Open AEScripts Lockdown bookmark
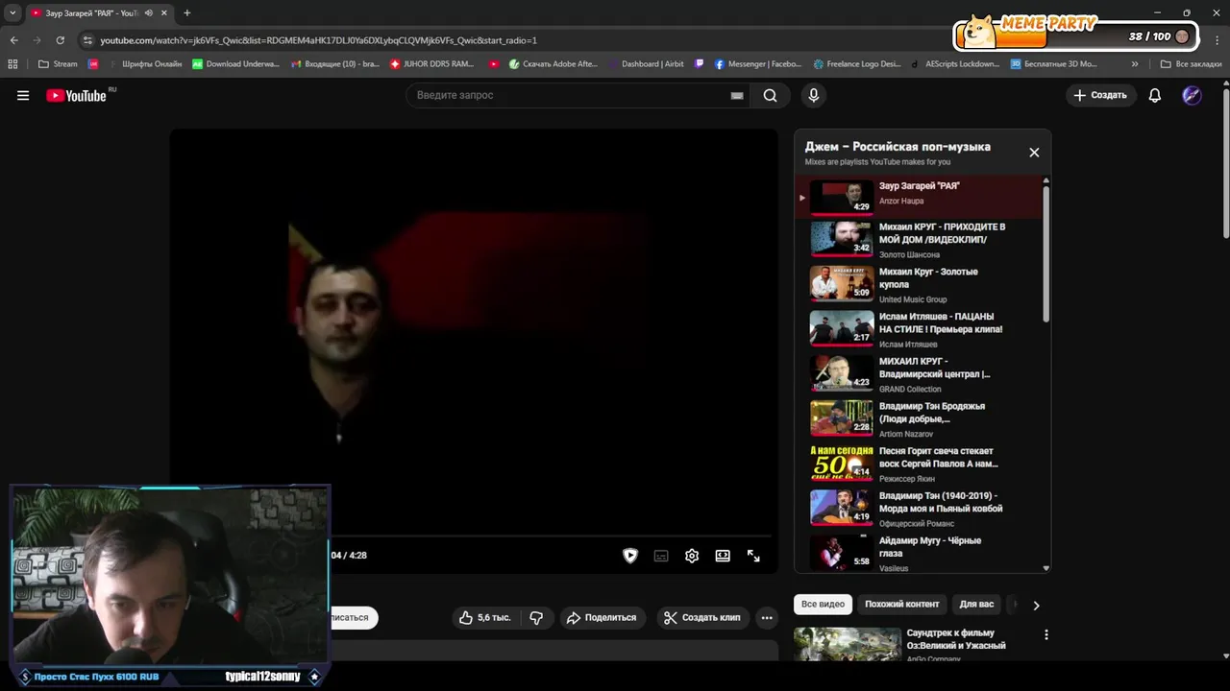Screen dimensions: 1230x691 point(954,64)
